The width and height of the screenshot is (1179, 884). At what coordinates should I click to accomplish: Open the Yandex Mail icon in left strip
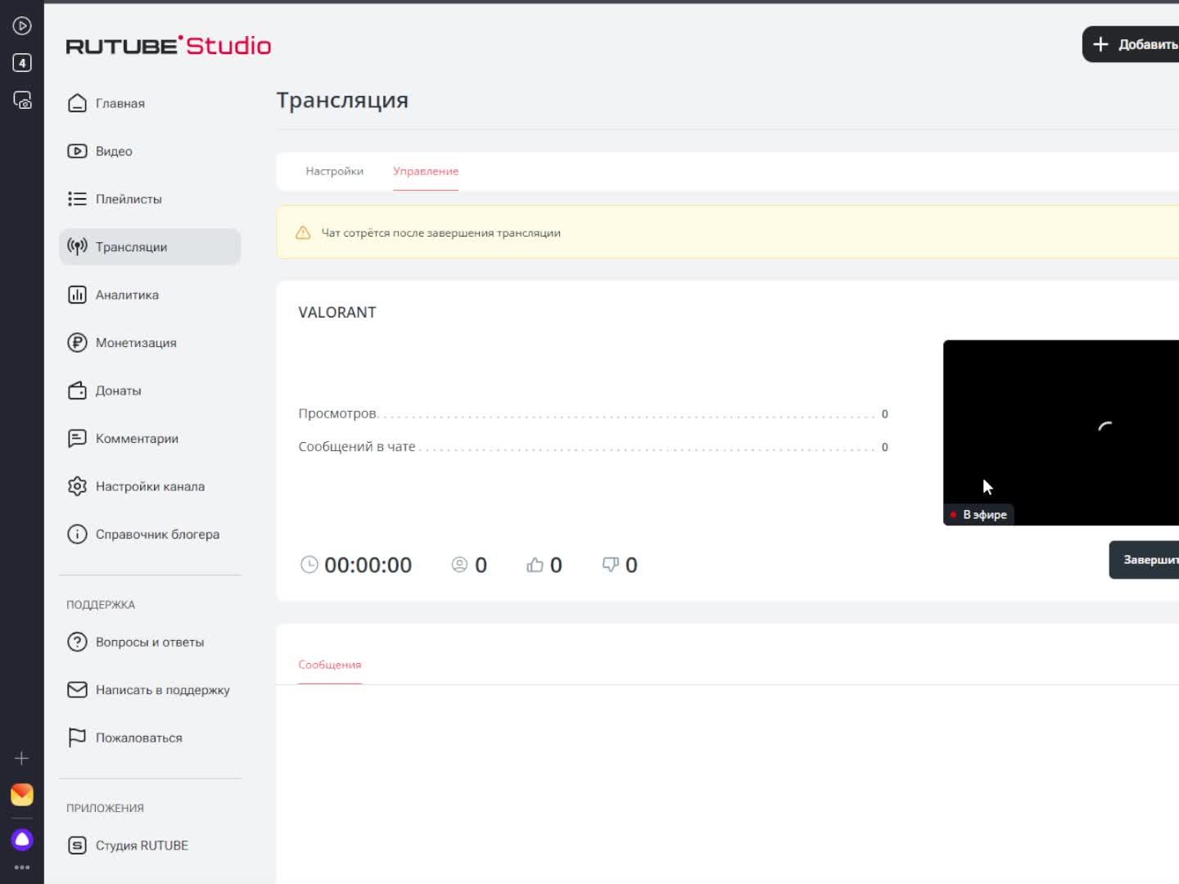pyautogui.click(x=22, y=795)
